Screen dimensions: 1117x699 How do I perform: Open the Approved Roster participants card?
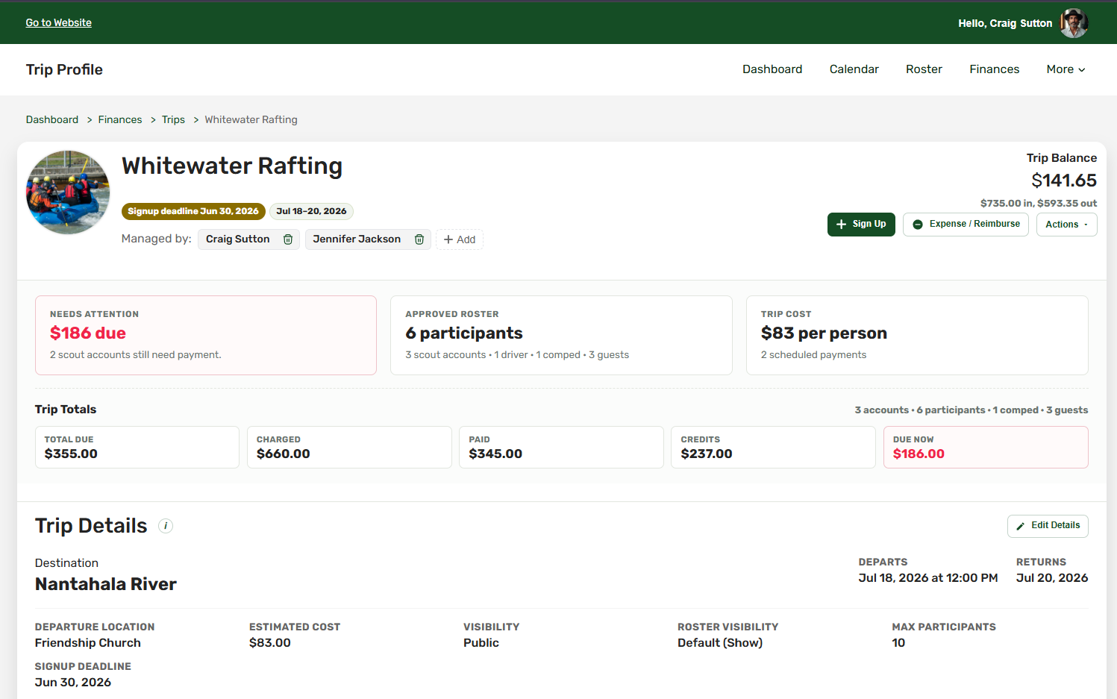pos(561,336)
